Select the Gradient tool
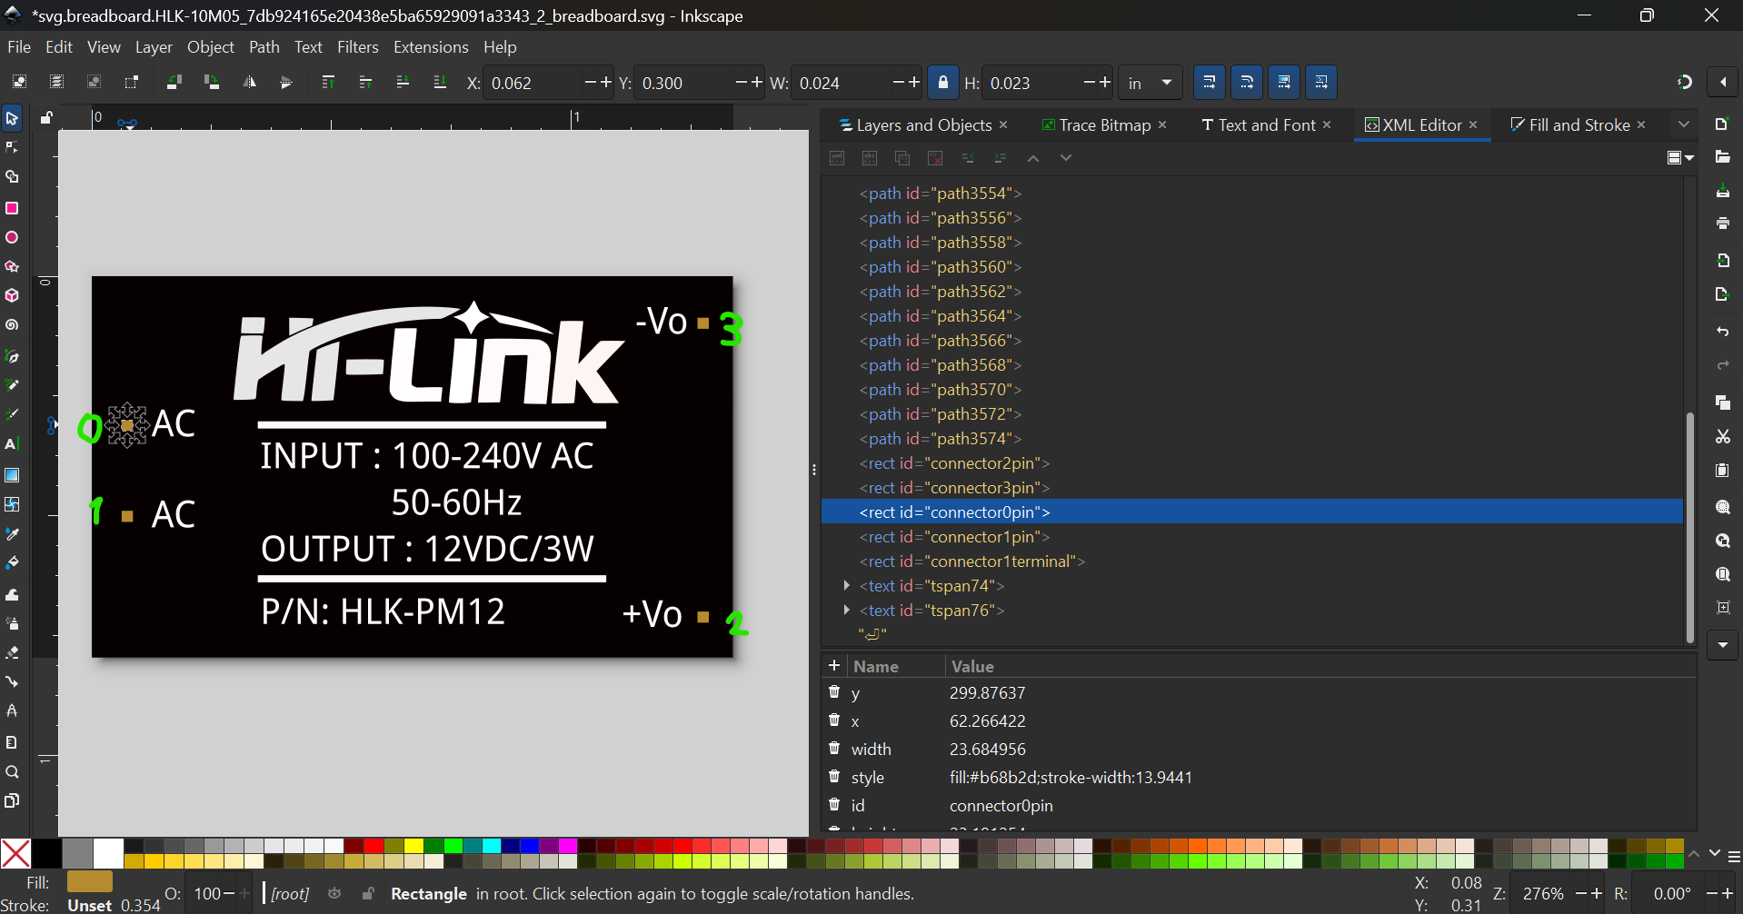 click(12, 475)
